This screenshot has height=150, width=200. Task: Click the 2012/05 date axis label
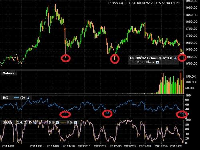(176, 146)
